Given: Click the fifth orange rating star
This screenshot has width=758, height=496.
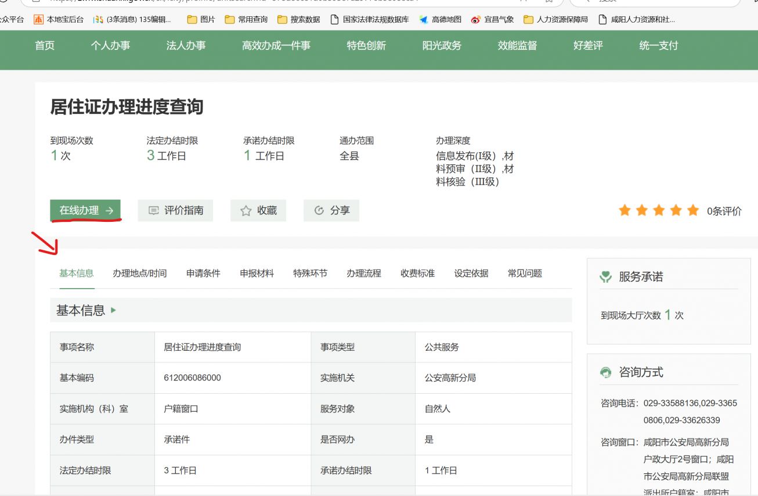Looking at the screenshot, I should click(693, 210).
